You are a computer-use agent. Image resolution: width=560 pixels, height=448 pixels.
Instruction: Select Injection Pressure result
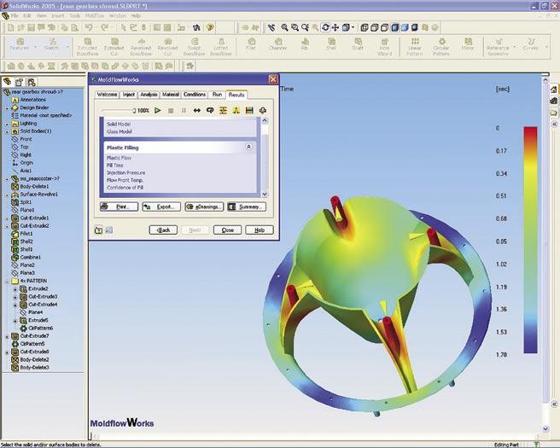[125, 172]
